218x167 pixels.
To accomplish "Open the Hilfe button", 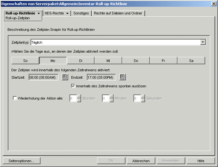I will click(201, 161).
